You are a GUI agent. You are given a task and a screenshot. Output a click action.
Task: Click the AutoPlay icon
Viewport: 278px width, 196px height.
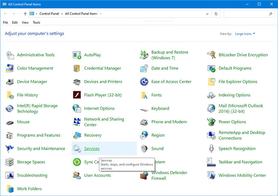coord(77,55)
